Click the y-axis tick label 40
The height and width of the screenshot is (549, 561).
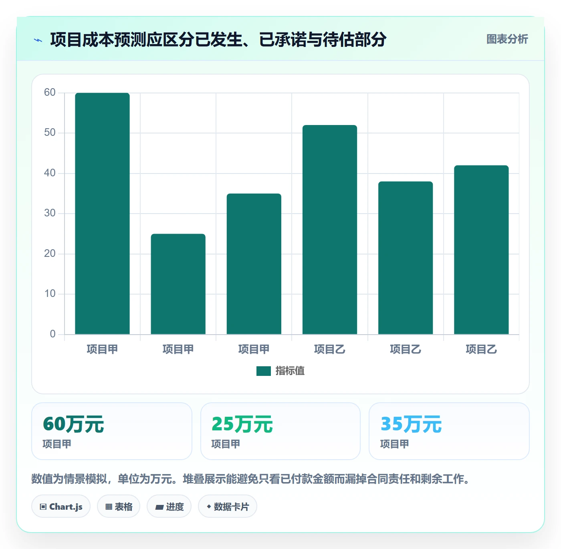tap(50, 173)
